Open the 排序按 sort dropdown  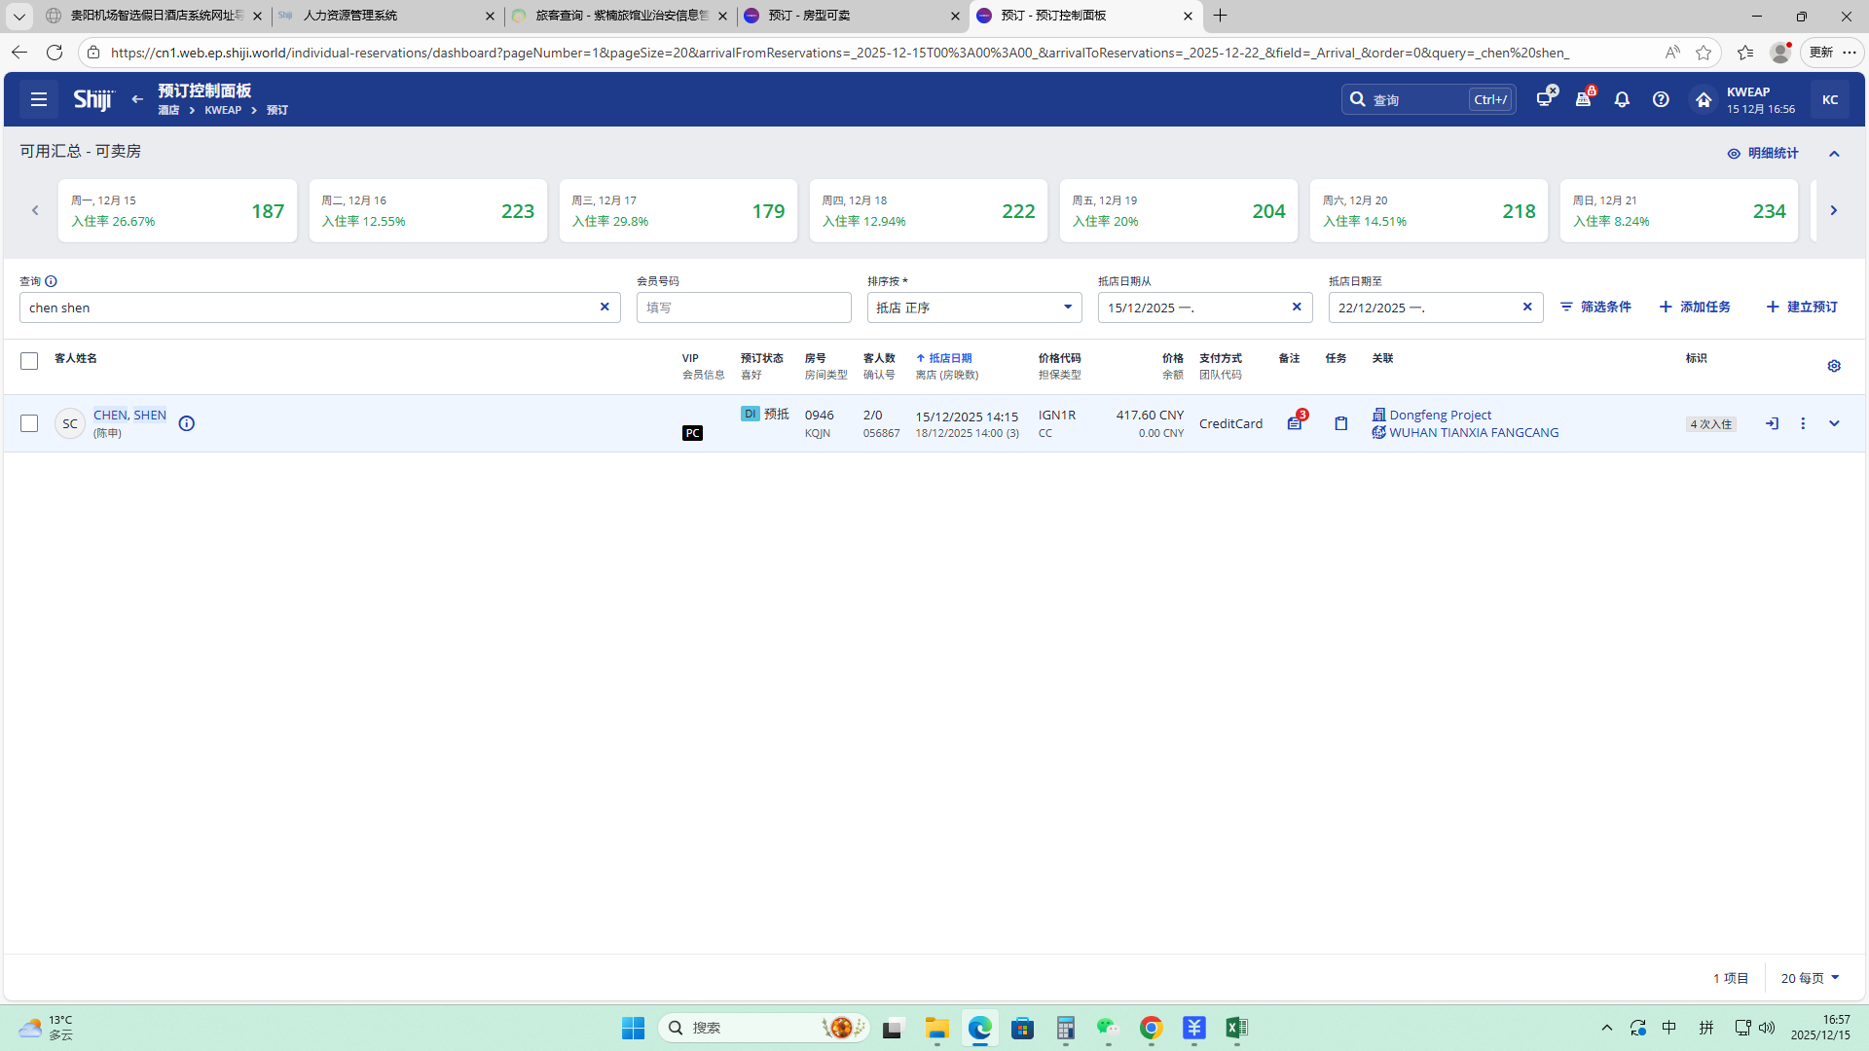point(973,308)
